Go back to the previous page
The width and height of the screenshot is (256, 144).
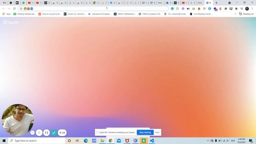coord(4,9)
